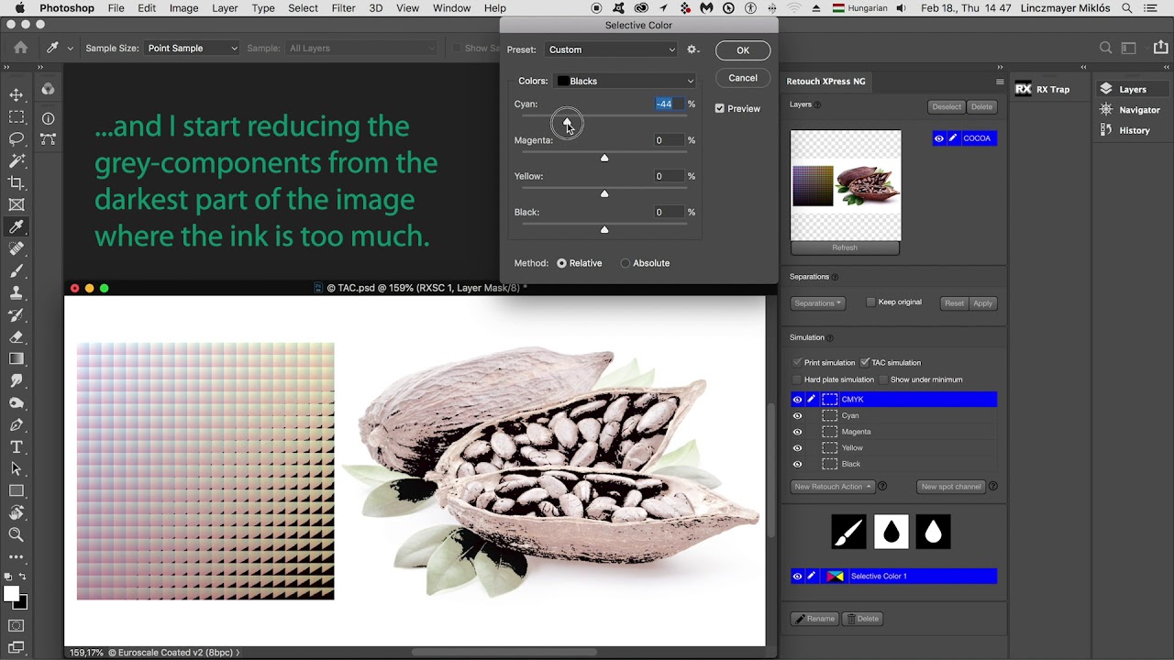Click black-background ink drop icon
Image resolution: width=1174 pixels, height=660 pixels.
933,533
